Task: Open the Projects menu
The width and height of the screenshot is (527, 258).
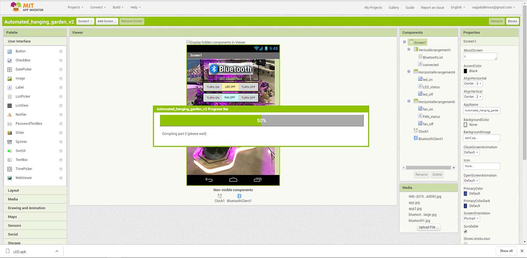Action: 76,7
